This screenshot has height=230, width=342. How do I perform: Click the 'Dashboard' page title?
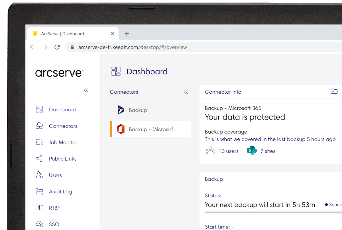(x=147, y=71)
